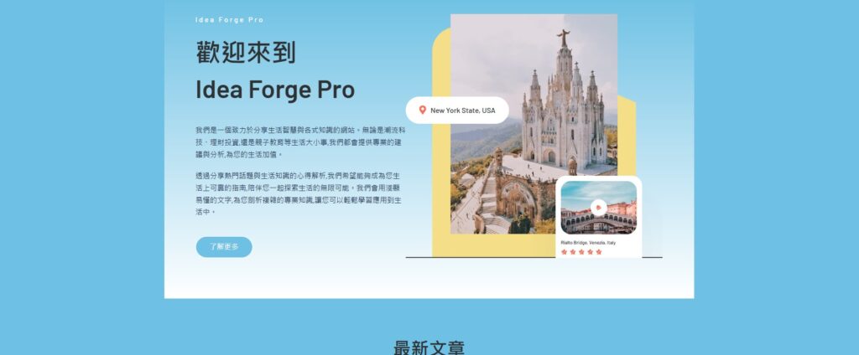Image resolution: width=859 pixels, height=355 pixels.
Task: Open the large cathedral photo
Action: (x=534, y=124)
